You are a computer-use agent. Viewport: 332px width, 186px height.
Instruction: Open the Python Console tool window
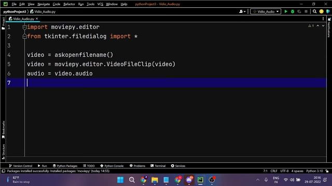coord(112,166)
